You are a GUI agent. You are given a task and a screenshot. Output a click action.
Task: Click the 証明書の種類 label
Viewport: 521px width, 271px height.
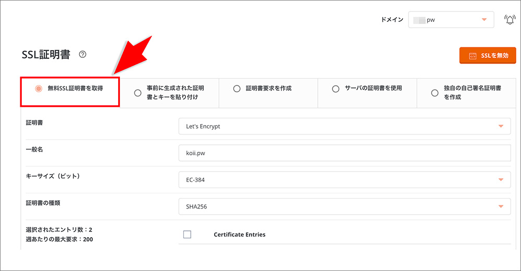pyautogui.click(x=43, y=203)
